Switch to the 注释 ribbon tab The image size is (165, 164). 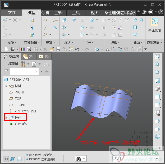click(x=58, y=13)
